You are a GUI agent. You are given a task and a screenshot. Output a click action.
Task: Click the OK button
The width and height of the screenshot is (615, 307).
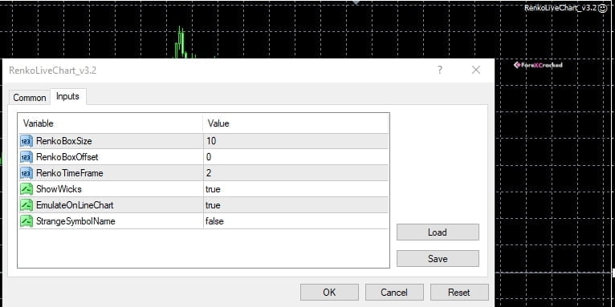click(329, 292)
